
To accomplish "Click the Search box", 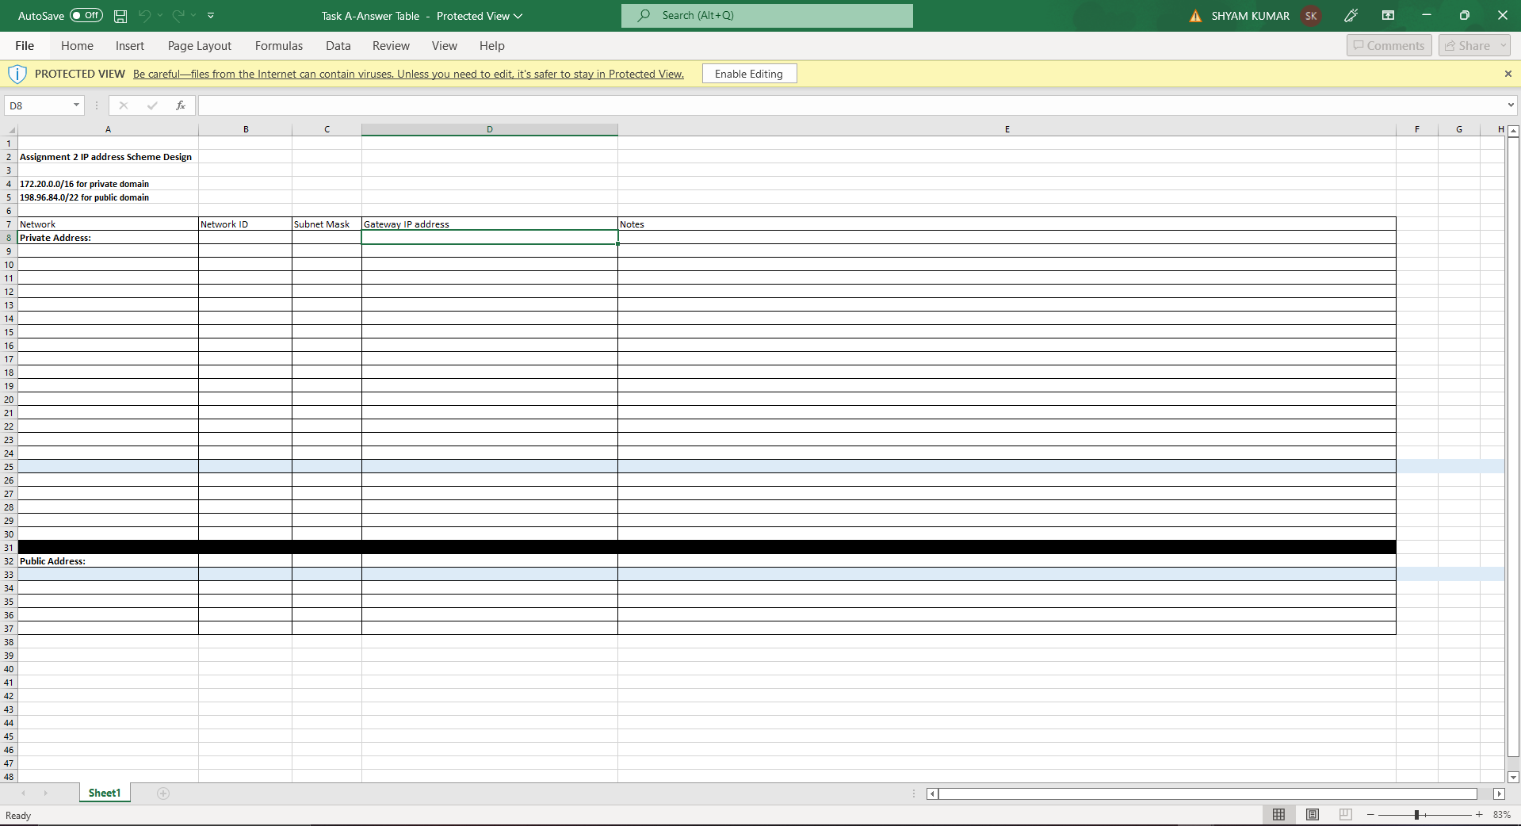I will tap(766, 15).
